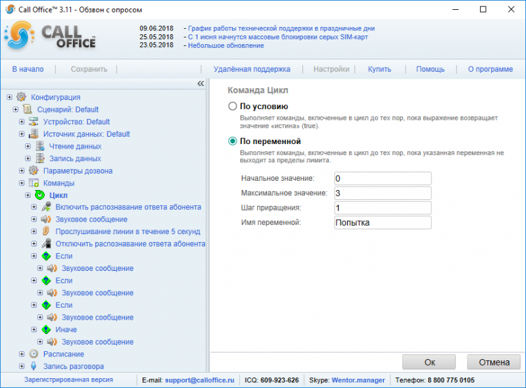Image resolution: width=526 pixels, height=388 pixels.
Task: Collapse the left panel with double chevron
Action: [201, 84]
